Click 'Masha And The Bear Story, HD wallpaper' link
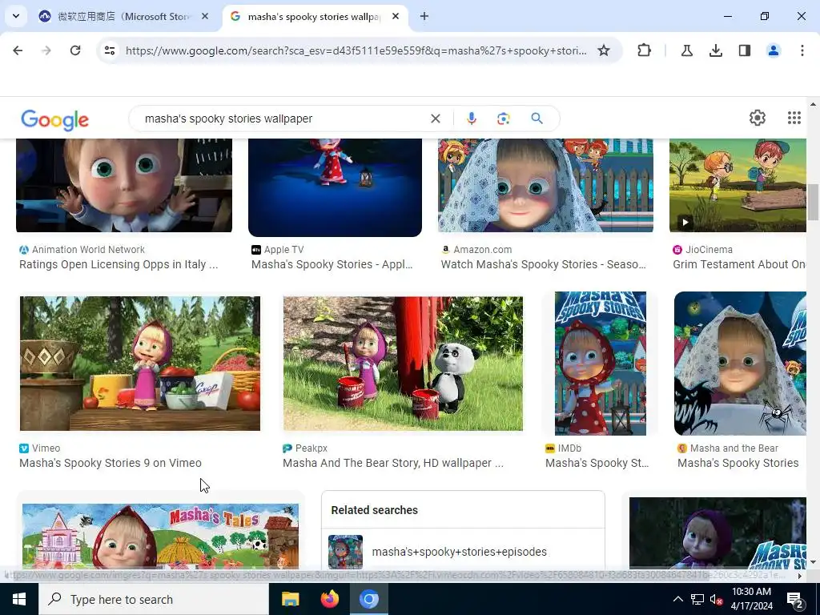The width and height of the screenshot is (820, 615). tap(392, 464)
